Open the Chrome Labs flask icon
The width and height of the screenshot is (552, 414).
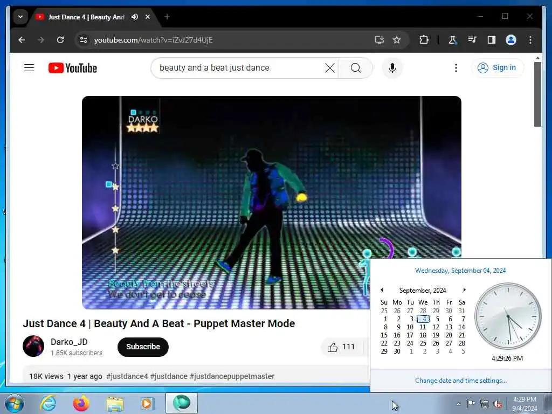click(453, 40)
